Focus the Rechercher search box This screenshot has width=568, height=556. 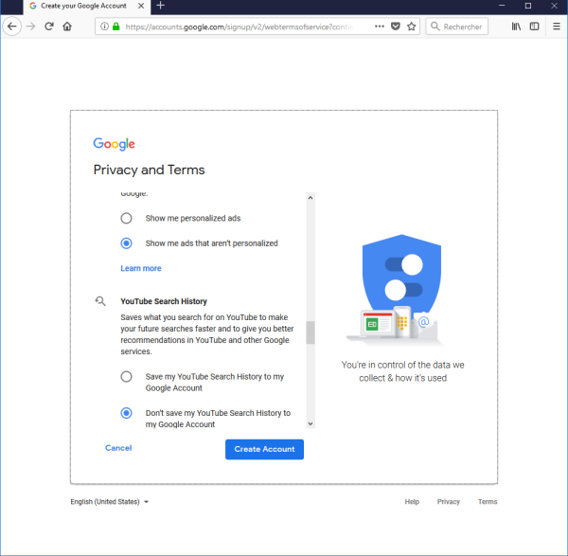coord(457,27)
